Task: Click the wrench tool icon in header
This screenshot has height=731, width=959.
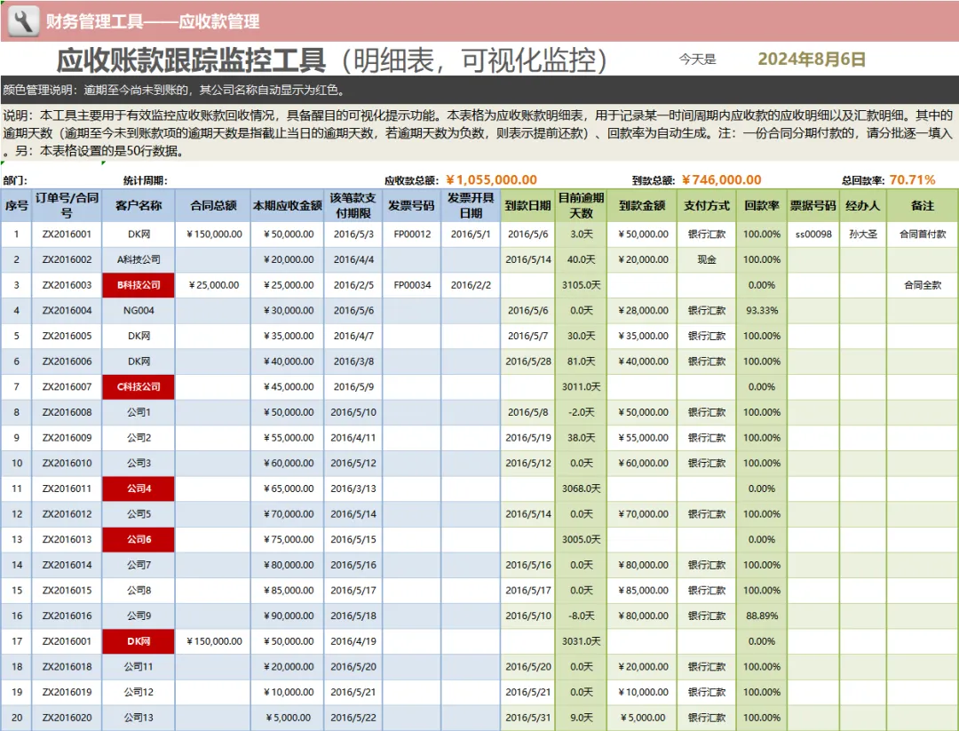Action: pos(23,21)
